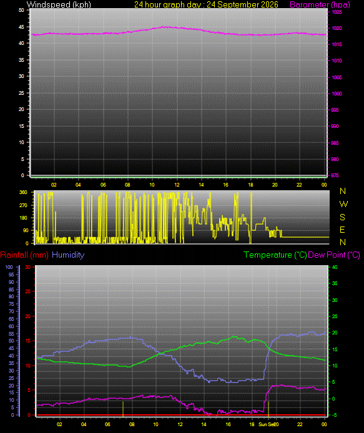Click the 975 value on barometer axis
This screenshot has width=364, height=433.
click(335, 175)
